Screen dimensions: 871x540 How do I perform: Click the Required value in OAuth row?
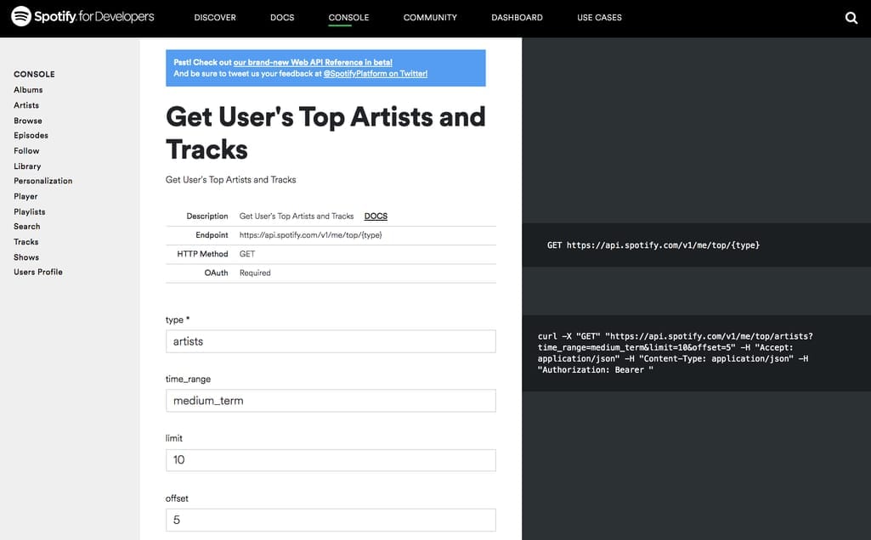[255, 273]
